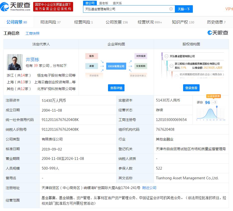The height and width of the screenshot is (211, 233).
Task: Collapse the 天弘基金管理有限公司 equity tree node
Action: [166, 56]
